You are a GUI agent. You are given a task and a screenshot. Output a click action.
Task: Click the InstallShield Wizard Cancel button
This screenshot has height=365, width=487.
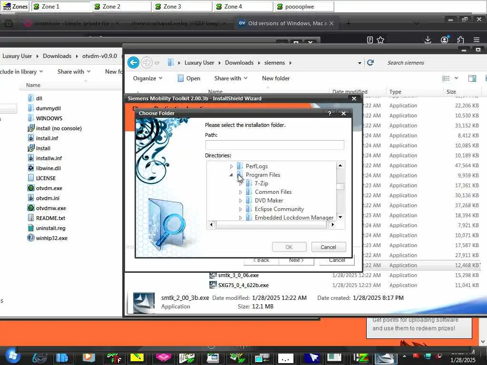337,261
